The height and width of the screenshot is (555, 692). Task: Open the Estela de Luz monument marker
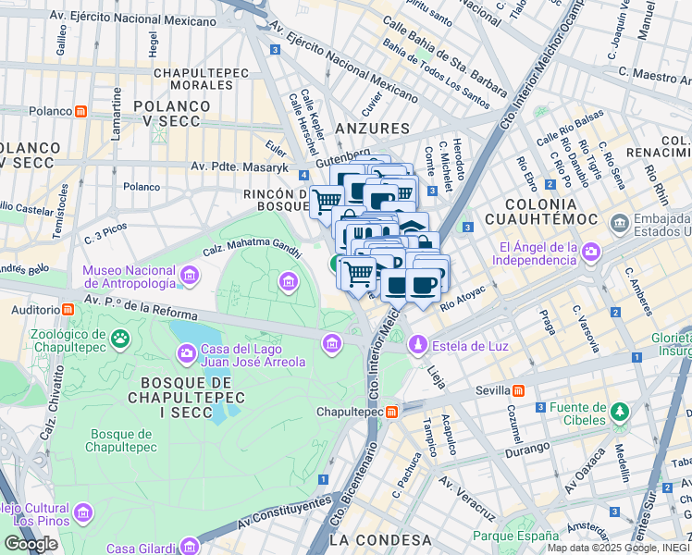(418, 346)
